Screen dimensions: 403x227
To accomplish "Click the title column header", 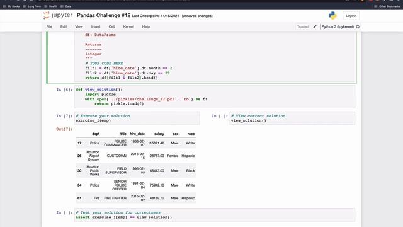I will pyautogui.click(x=123, y=134).
